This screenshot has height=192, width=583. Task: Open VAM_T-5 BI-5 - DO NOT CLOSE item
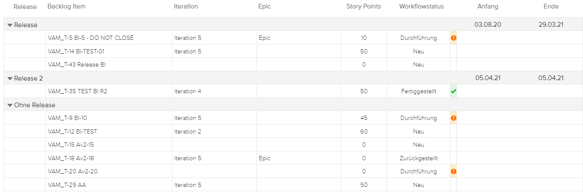91,38
